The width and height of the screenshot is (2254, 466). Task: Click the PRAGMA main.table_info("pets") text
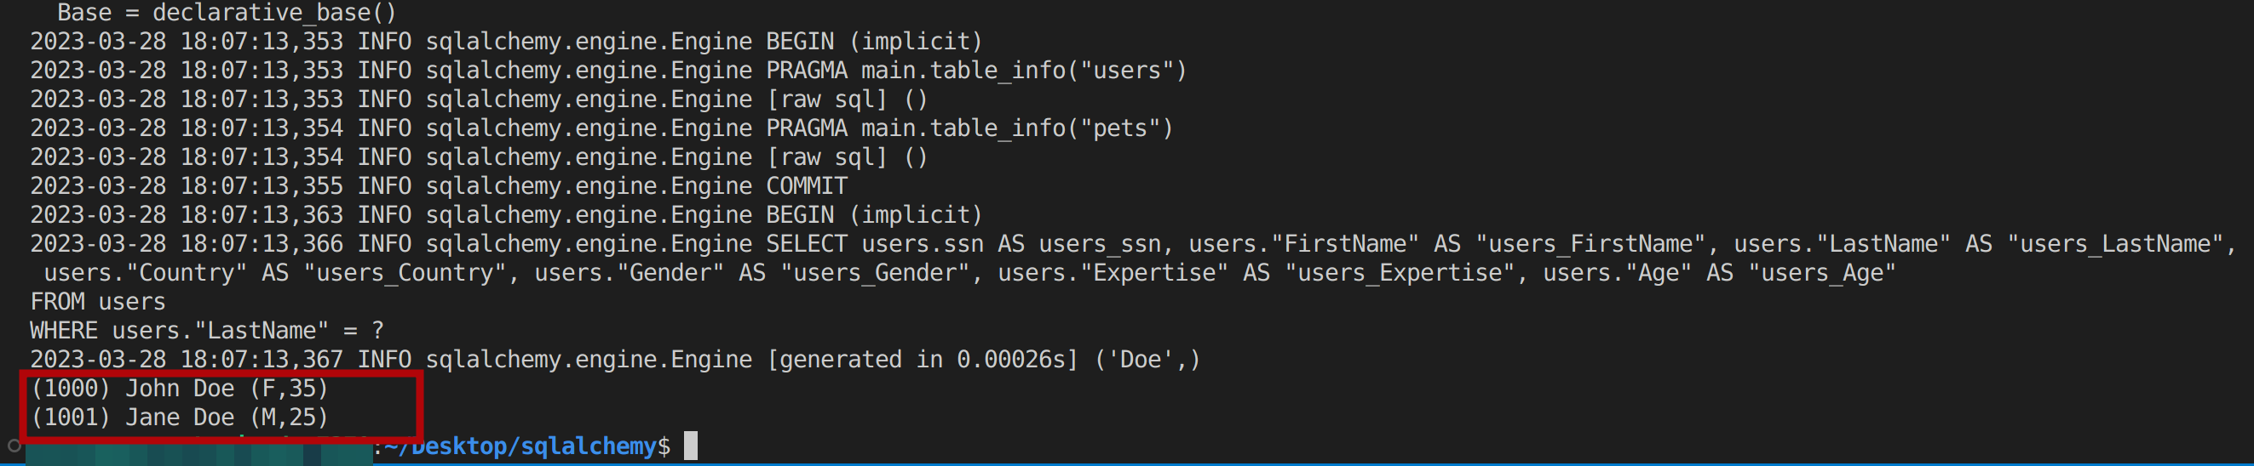969,128
